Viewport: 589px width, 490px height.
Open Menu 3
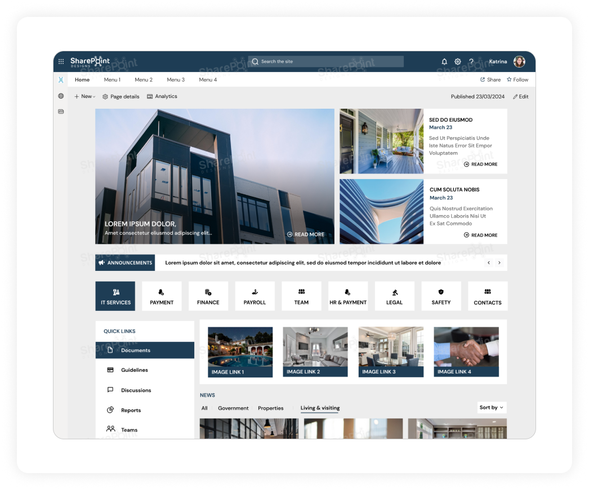click(x=176, y=79)
